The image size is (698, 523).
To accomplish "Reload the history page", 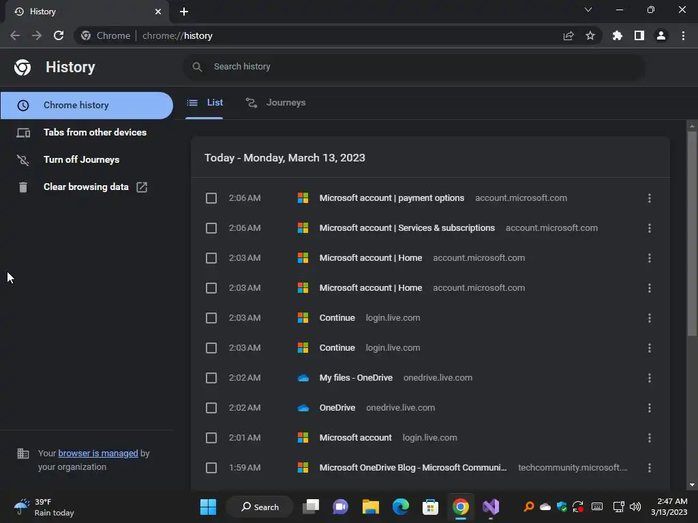I will click(x=59, y=35).
